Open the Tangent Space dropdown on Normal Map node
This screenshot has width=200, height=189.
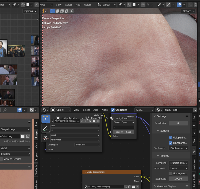click(x=123, y=122)
